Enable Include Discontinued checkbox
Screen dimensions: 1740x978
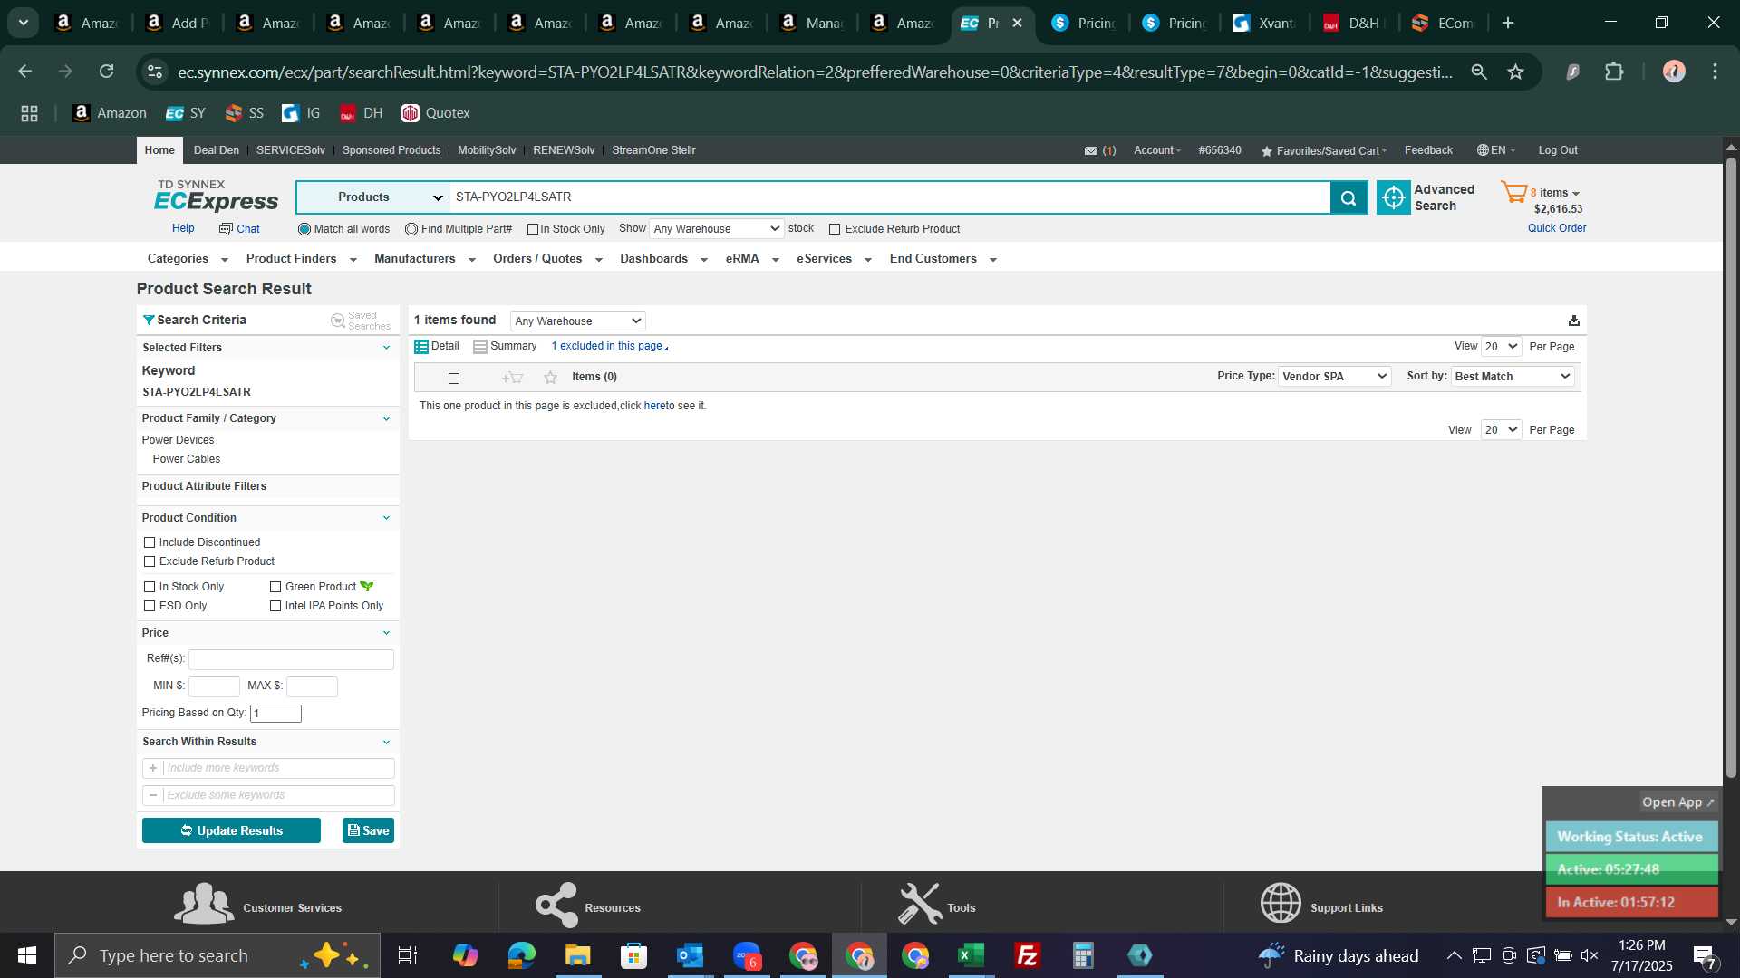pyautogui.click(x=150, y=542)
